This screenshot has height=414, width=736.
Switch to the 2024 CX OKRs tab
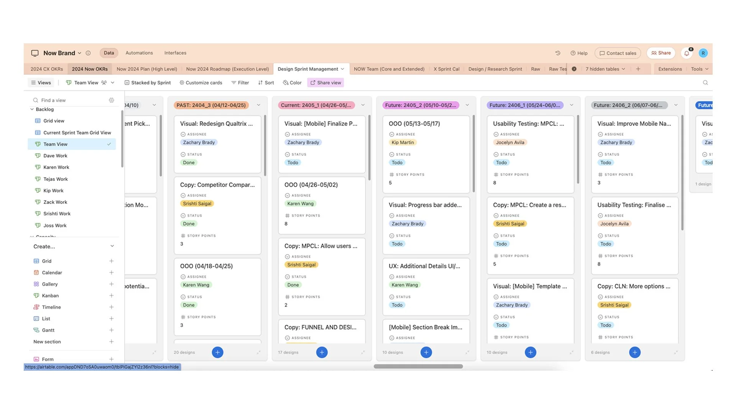(46, 69)
